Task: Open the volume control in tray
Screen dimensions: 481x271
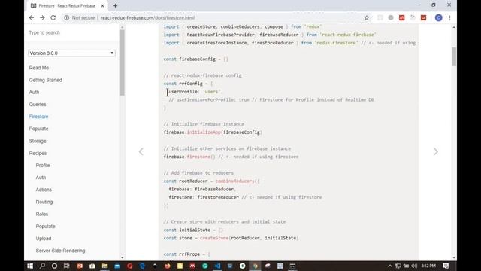Action: click(x=414, y=266)
